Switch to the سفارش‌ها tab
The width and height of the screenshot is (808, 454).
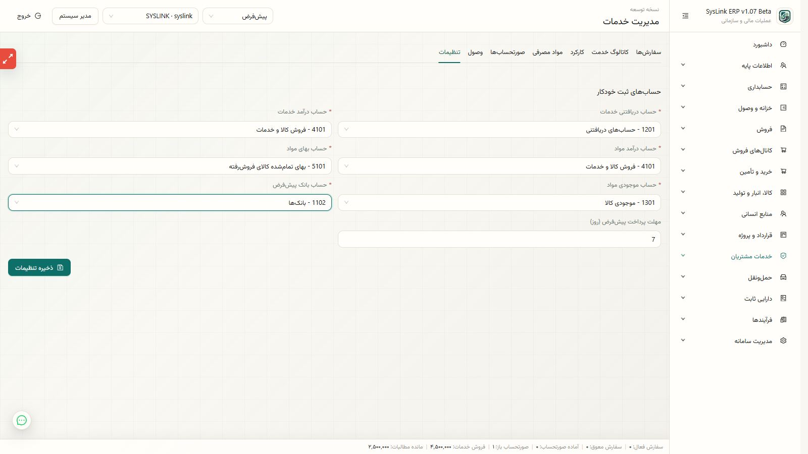648,52
